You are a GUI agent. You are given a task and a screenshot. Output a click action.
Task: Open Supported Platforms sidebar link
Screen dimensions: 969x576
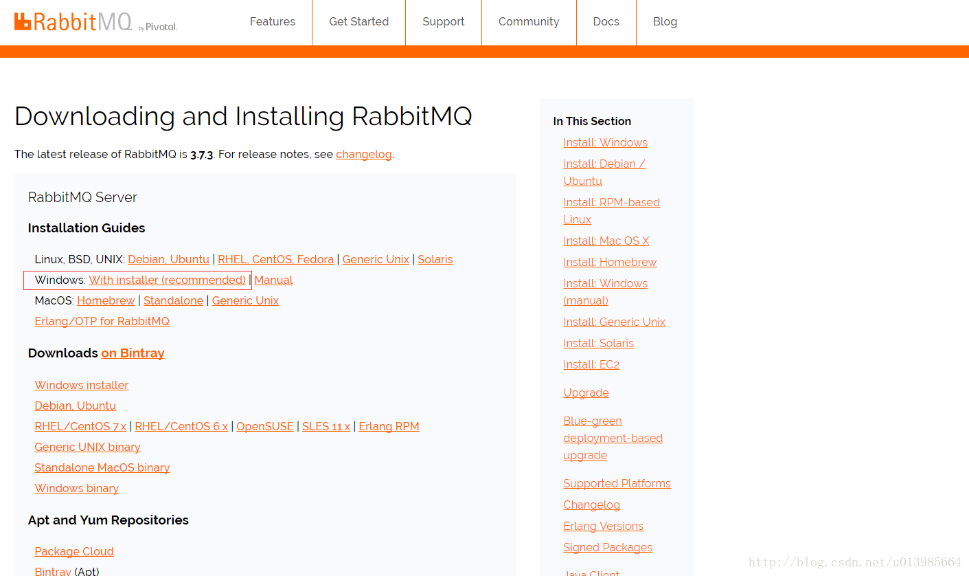617,483
